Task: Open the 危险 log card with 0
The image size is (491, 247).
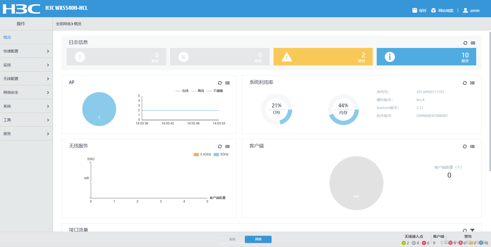Action: (220, 57)
